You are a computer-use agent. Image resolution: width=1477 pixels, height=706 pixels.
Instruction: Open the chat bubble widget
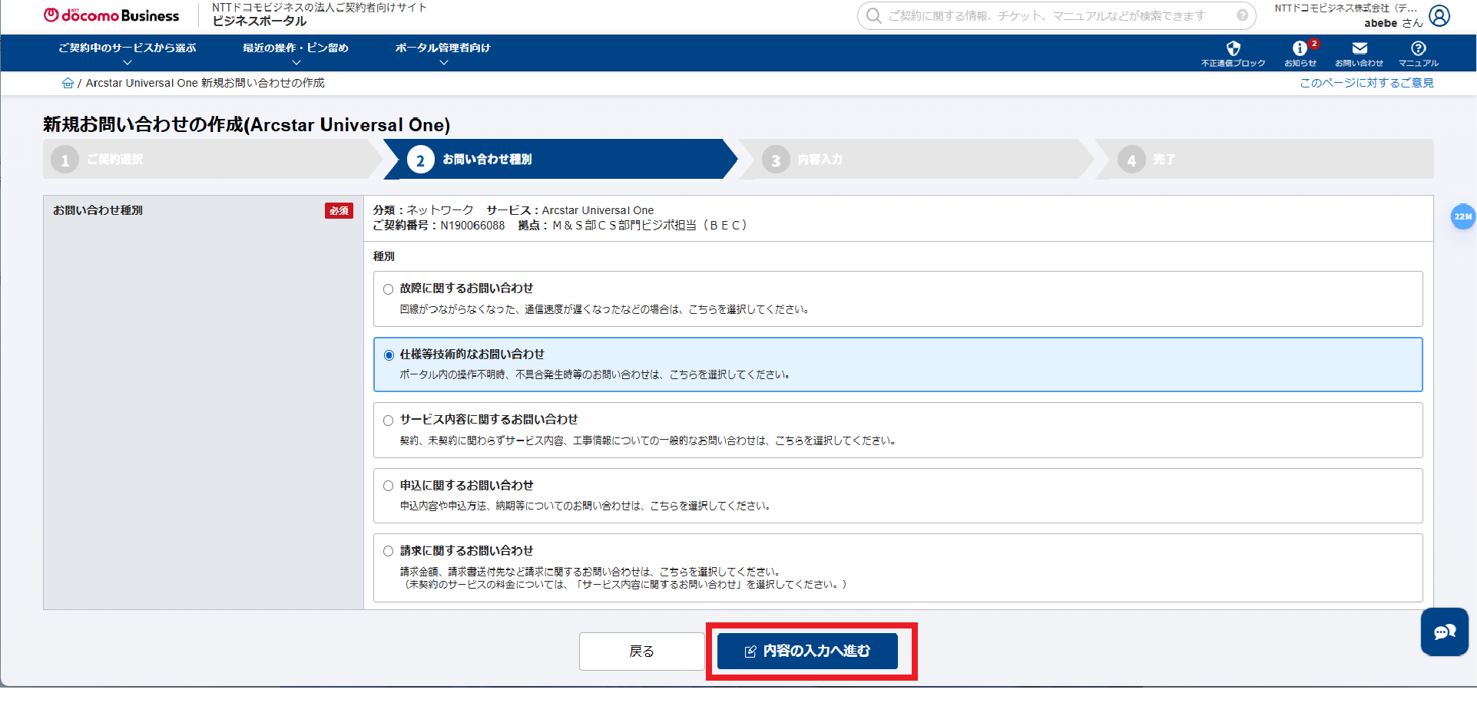(1445, 632)
